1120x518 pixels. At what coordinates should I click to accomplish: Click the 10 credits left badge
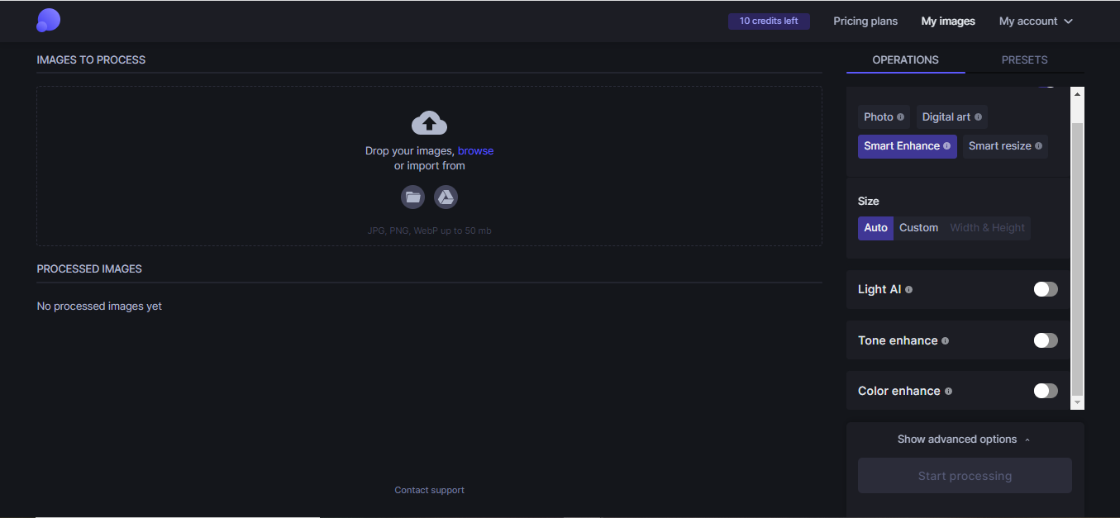pos(769,21)
